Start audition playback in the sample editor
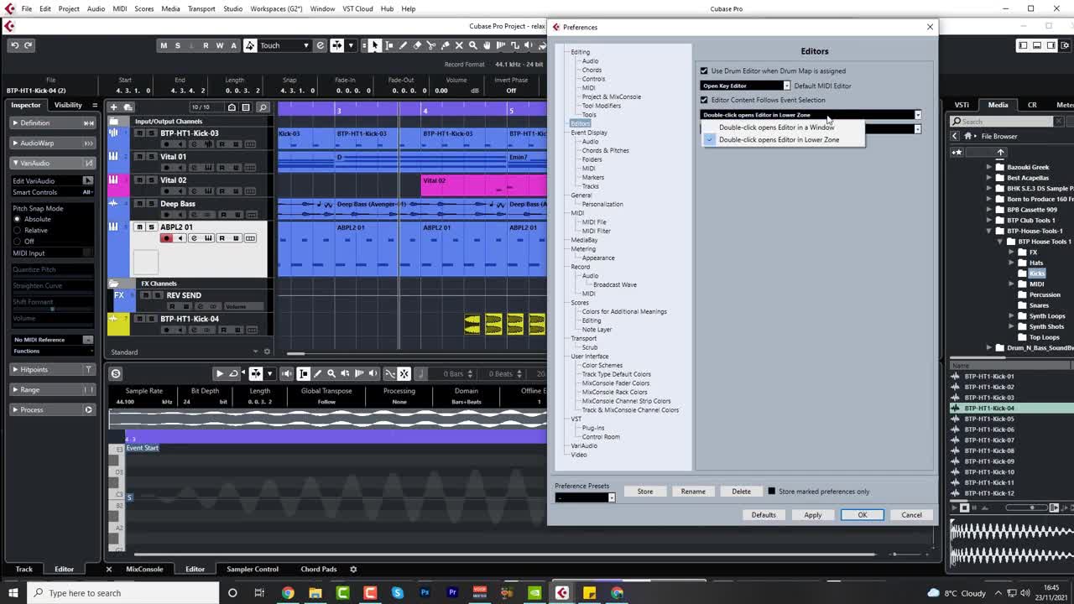The image size is (1074, 604). [220, 373]
